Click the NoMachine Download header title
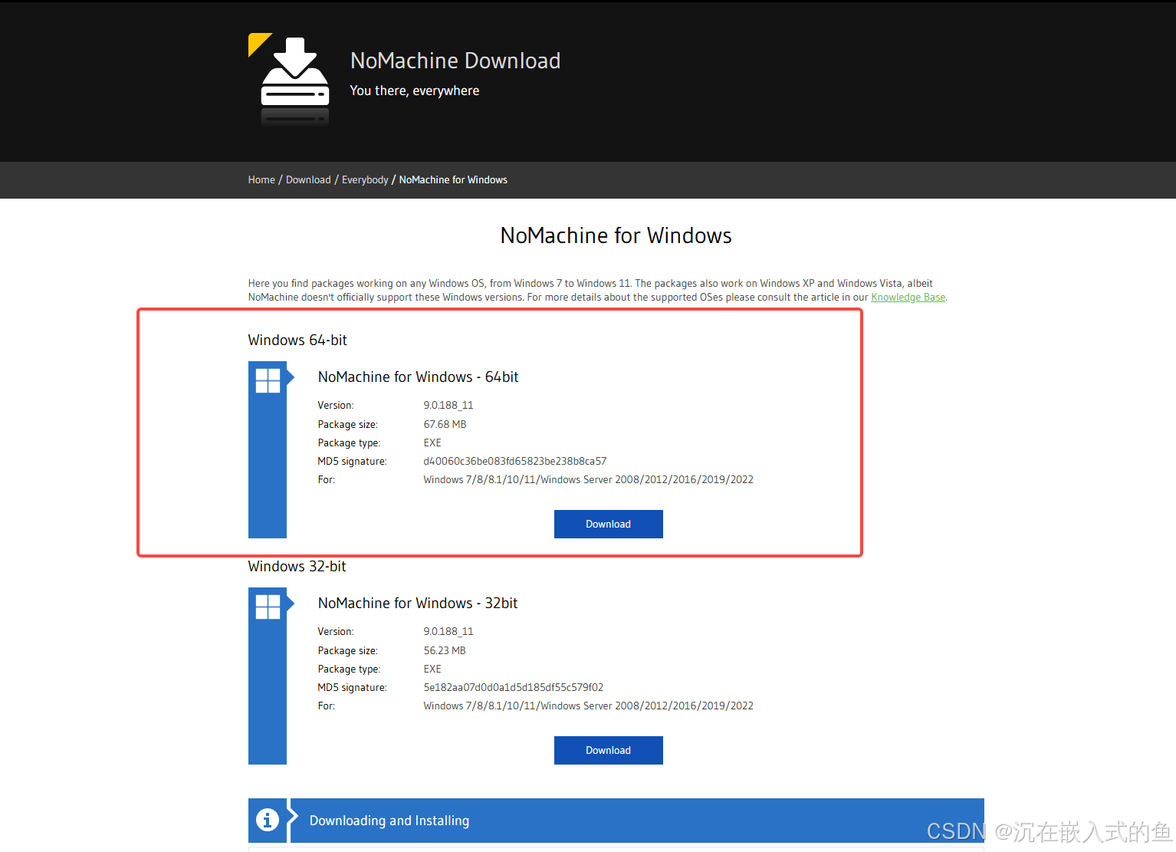Image resolution: width=1176 pixels, height=852 pixels. click(455, 61)
